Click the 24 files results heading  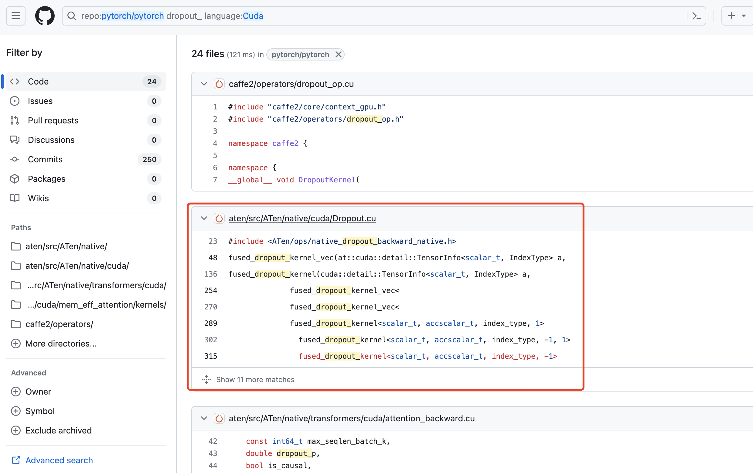207,54
